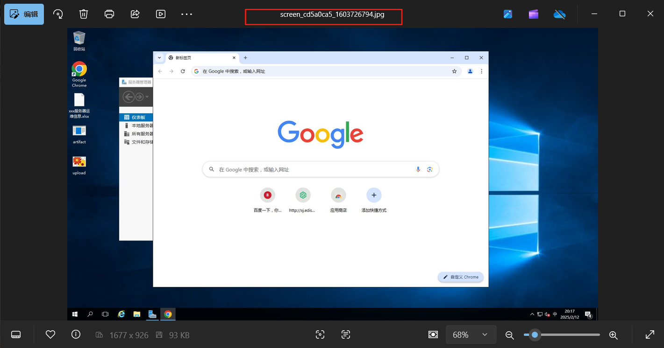Open the blue Photos gallery app icon
664x348 pixels.
pos(508,14)
